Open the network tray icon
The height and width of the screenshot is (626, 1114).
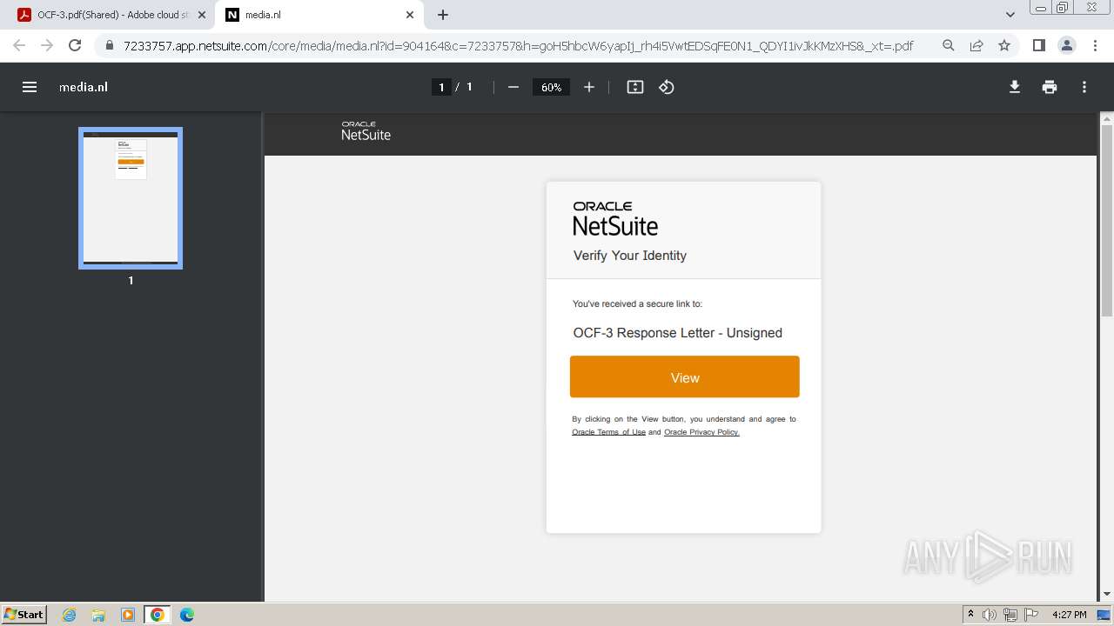click(x=1010, y=615)
